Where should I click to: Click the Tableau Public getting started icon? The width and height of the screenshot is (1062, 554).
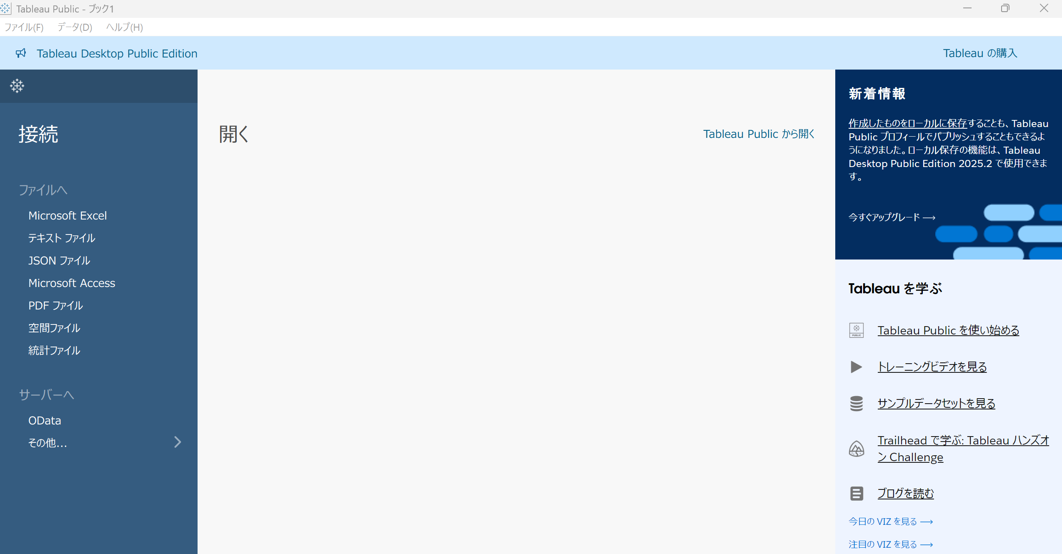tap(857, 330)
